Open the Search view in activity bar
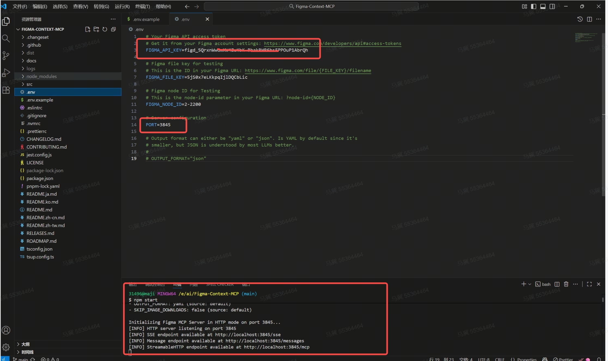608x361 pixels. click(x=6, y=38)
